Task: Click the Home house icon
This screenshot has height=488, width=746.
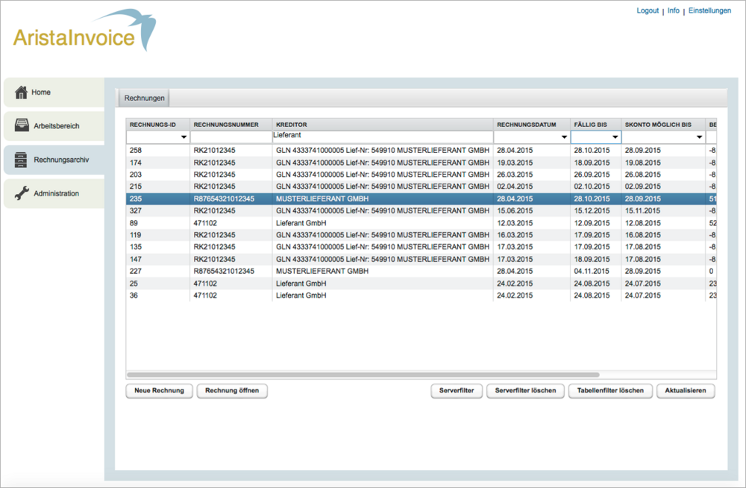Action: click(21, 92)
